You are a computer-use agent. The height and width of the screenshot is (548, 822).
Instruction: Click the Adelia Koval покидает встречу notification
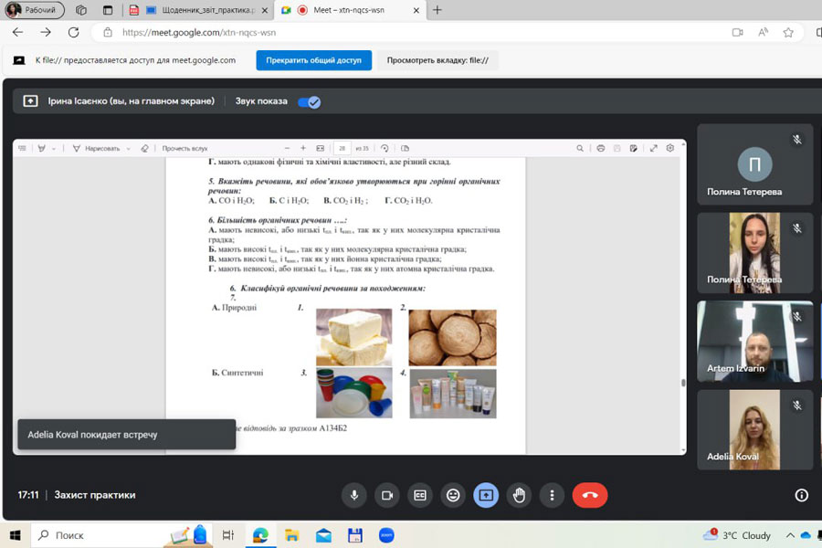(x=126, y=434)
